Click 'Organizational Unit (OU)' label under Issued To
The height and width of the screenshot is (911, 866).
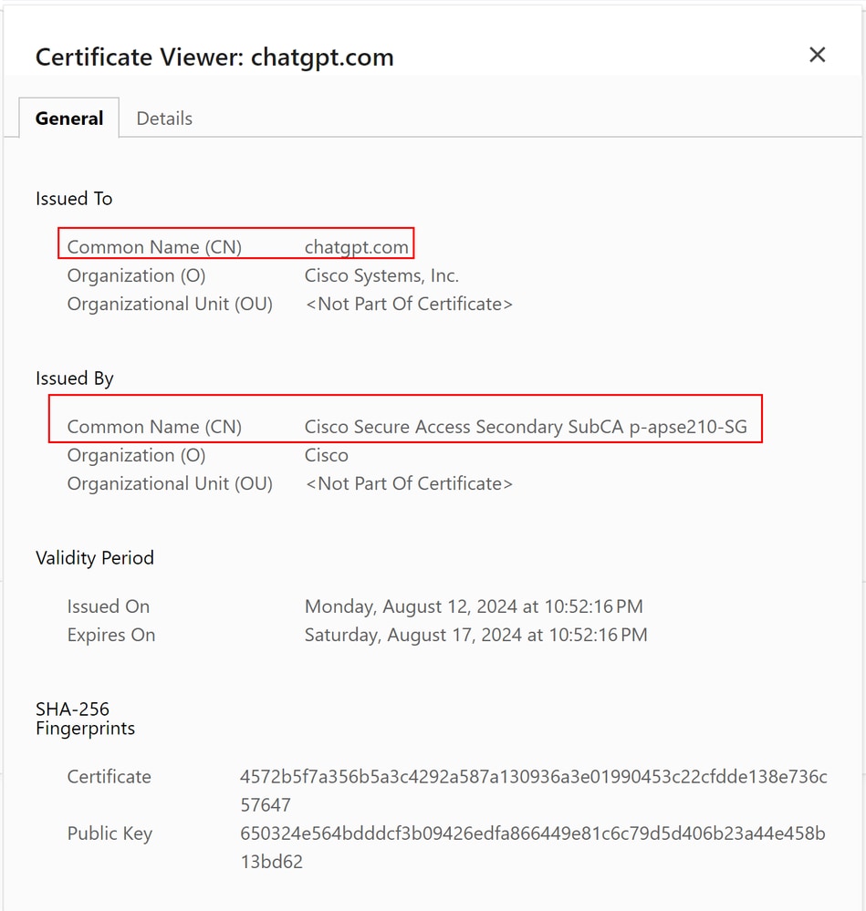[170, 304]
